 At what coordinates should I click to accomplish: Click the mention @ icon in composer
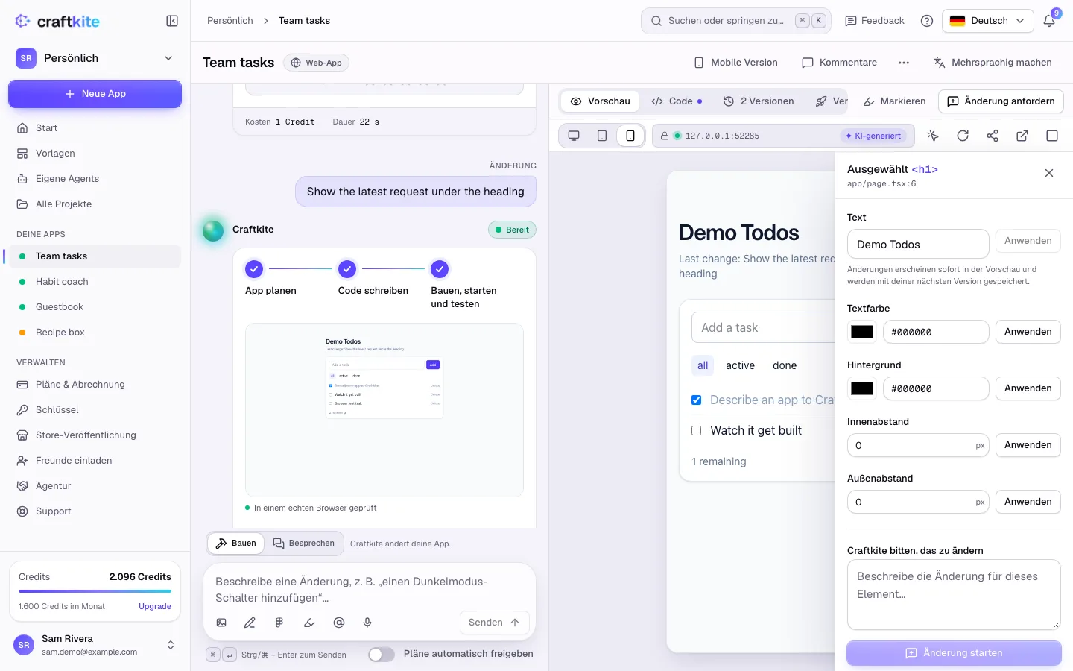pyautogui.click(x=339, y=623)
